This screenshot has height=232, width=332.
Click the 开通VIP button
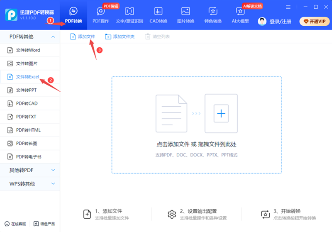point(315,22)
